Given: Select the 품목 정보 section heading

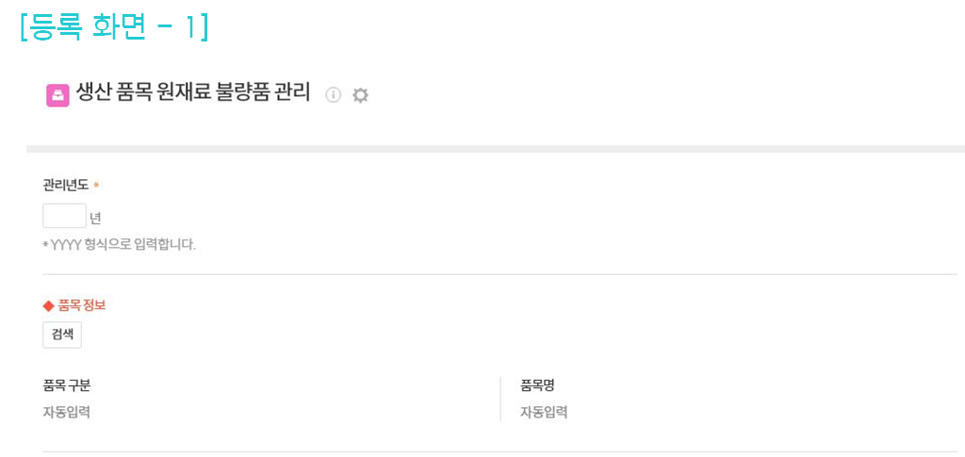Looking at the screenshot, I should pos(82,305).
